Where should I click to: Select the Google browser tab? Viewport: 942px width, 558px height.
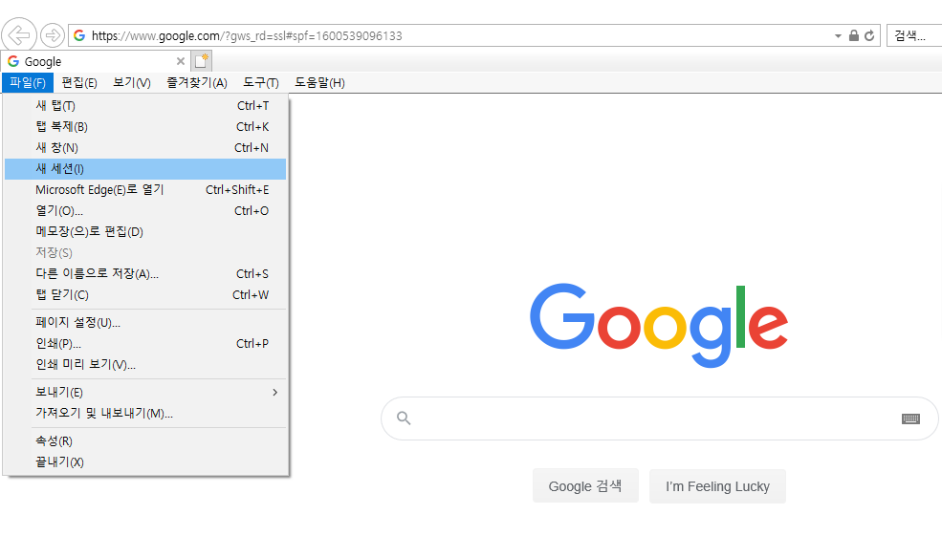[x=96, y=61]
